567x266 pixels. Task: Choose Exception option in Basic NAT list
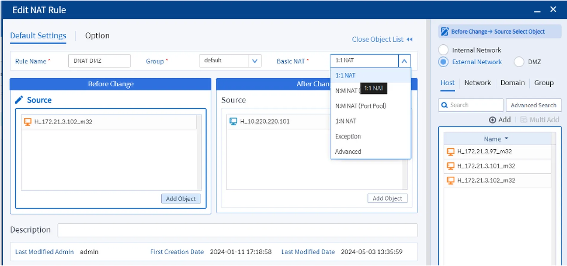(370, 136)
